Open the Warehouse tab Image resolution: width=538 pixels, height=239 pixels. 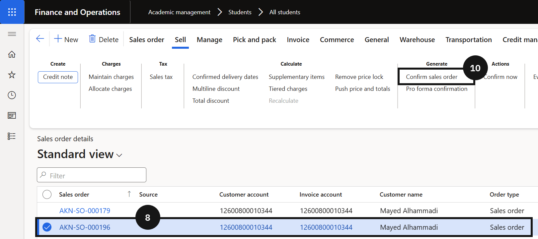tap(417, 40)
